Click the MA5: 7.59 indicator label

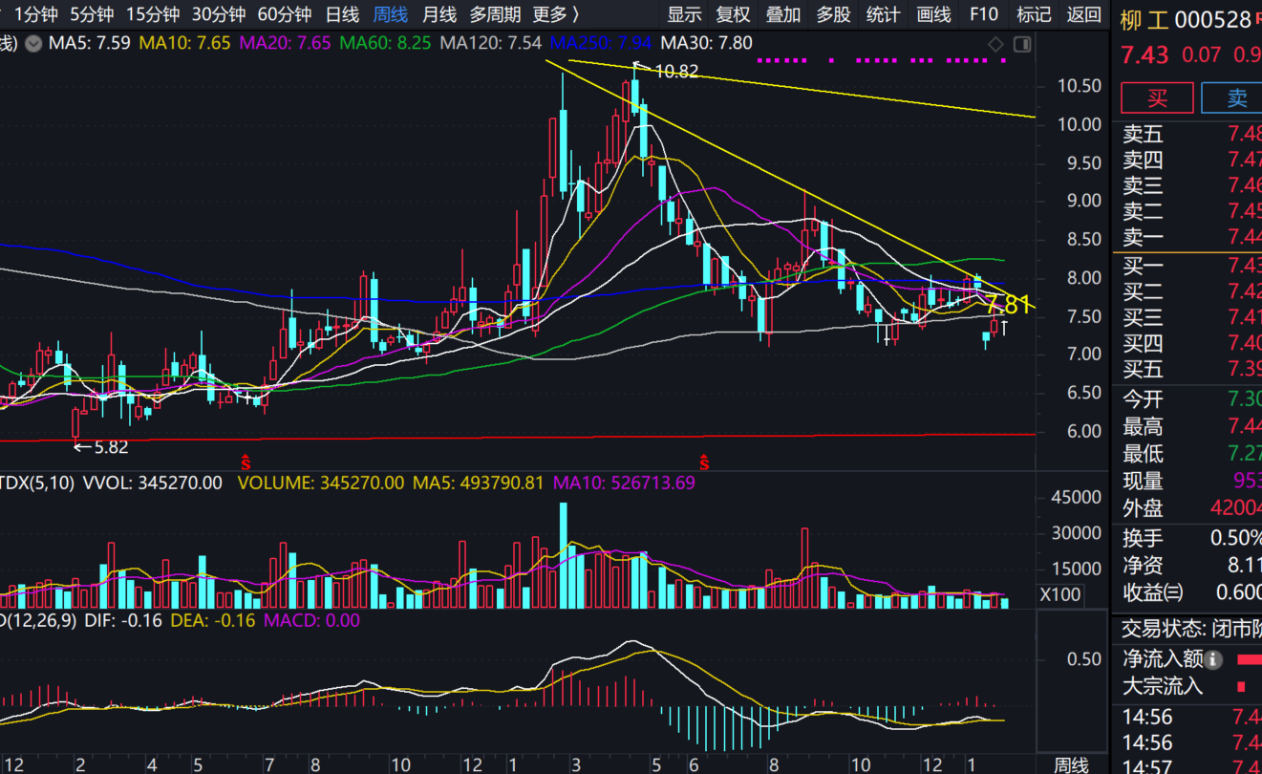tap(89, 43)
